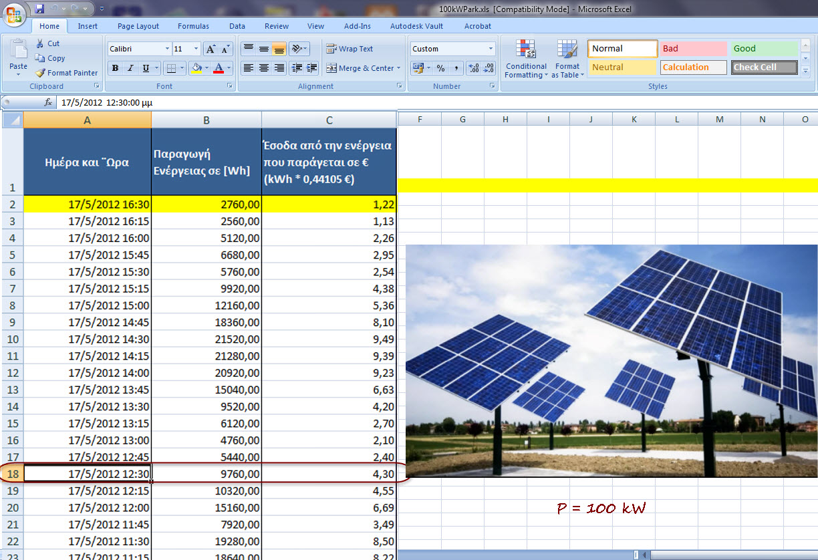The image size is (818, 560).
Task: Apply the Normal cell style
Action: [x=623, y=49]
